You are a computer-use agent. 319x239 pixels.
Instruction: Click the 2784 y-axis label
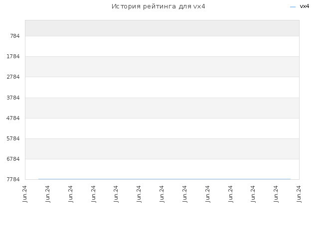click(x=13, y=77)
